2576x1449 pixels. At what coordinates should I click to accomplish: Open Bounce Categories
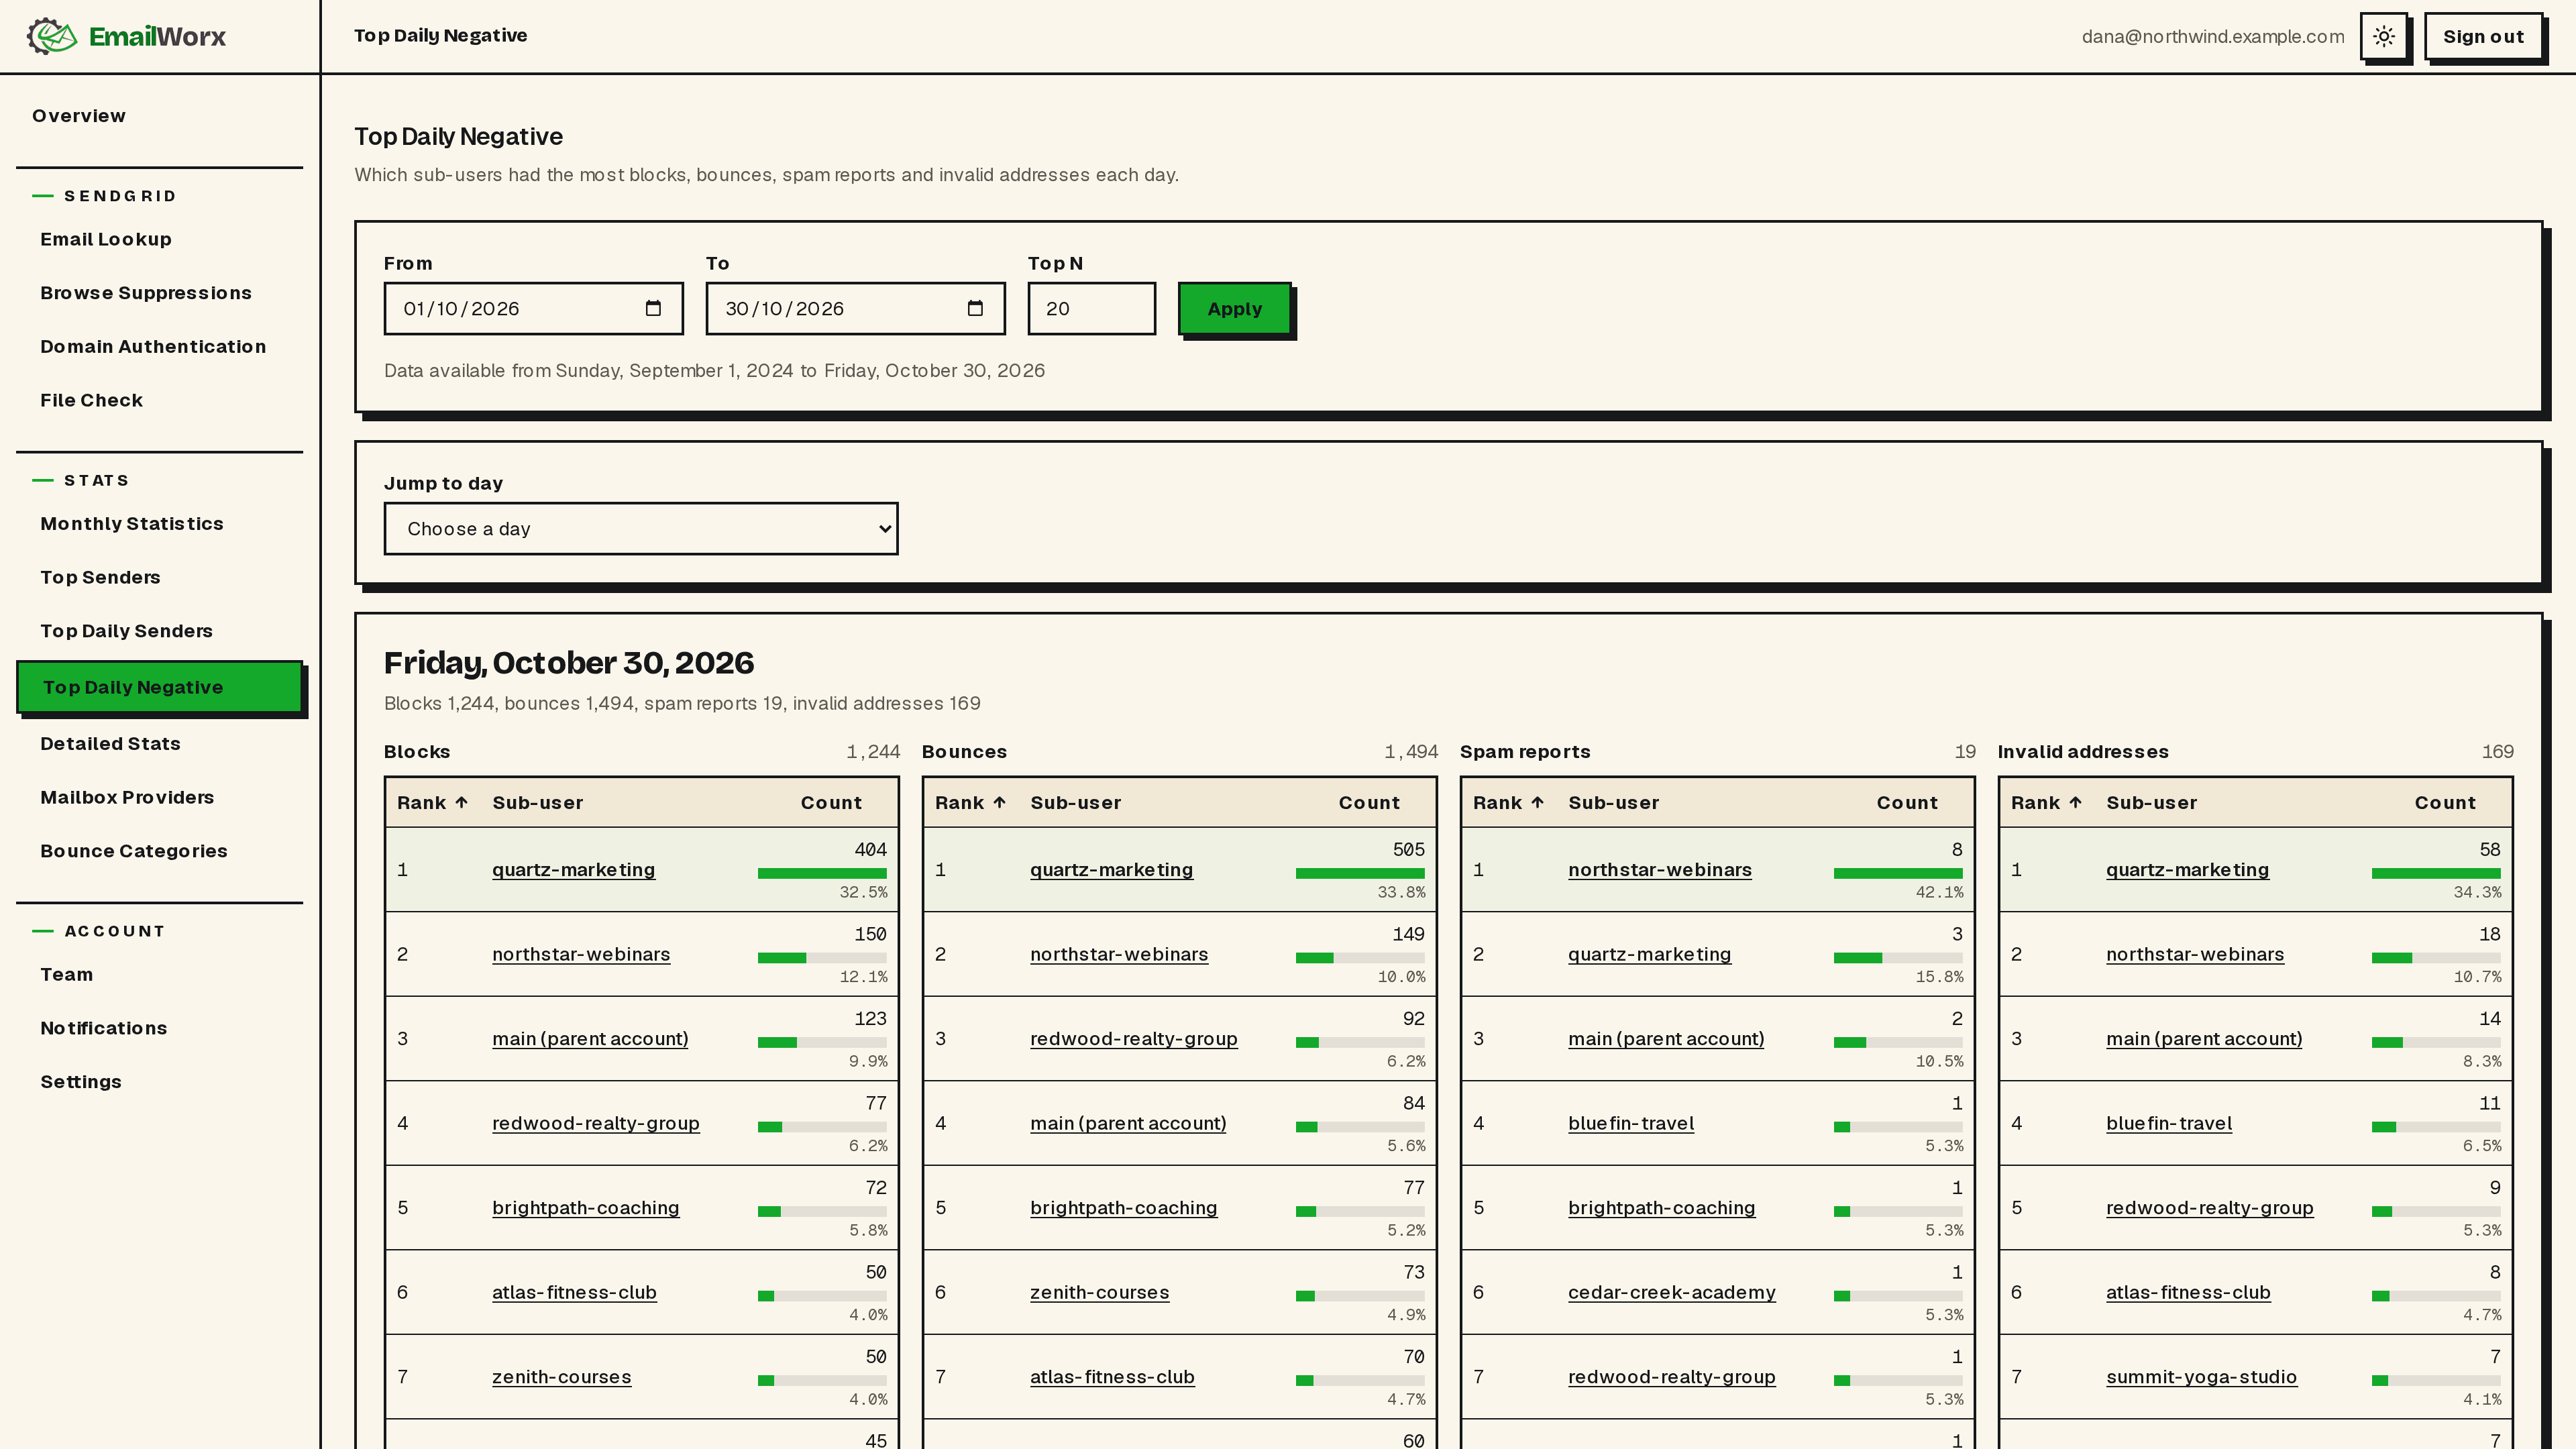134,851
